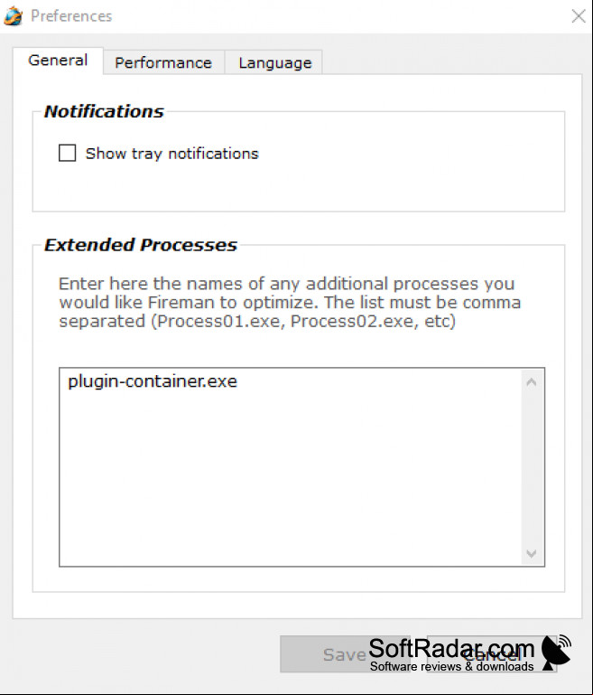593x695 pixels.
Task: Click the SoftRadar satellite dish icon
Action: (556, 652)
